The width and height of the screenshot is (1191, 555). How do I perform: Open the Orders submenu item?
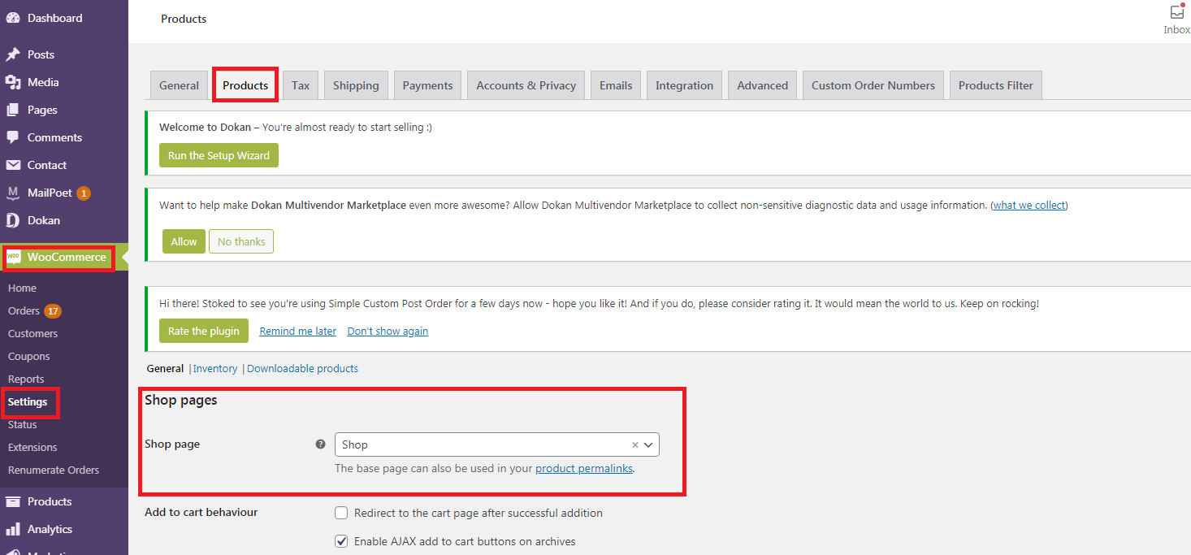pos(24,311)
